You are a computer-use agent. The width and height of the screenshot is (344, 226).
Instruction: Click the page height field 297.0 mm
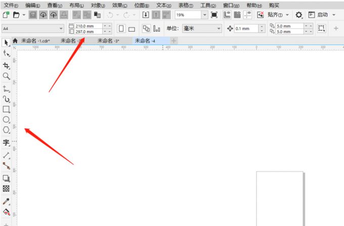click(89, 32)
